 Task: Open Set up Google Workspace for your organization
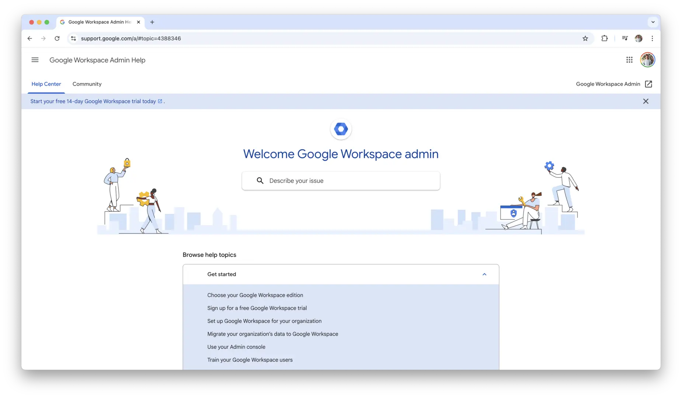click(264, 321)
